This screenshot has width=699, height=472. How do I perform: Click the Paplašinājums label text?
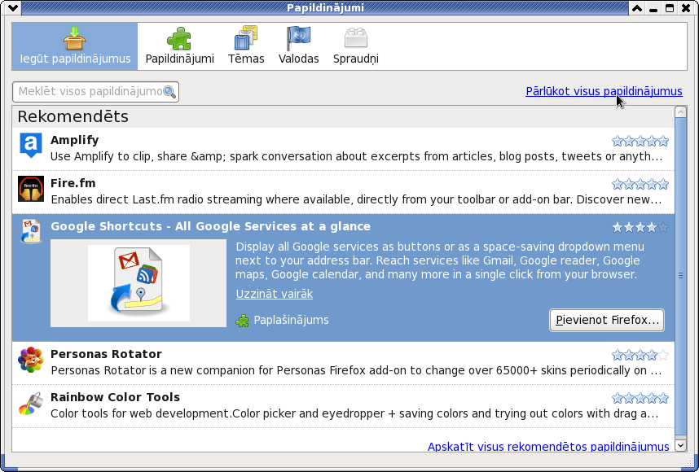tap(291, 320)
